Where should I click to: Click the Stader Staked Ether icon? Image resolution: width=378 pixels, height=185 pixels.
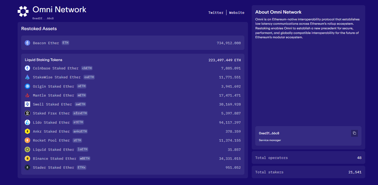pos(27,167)
